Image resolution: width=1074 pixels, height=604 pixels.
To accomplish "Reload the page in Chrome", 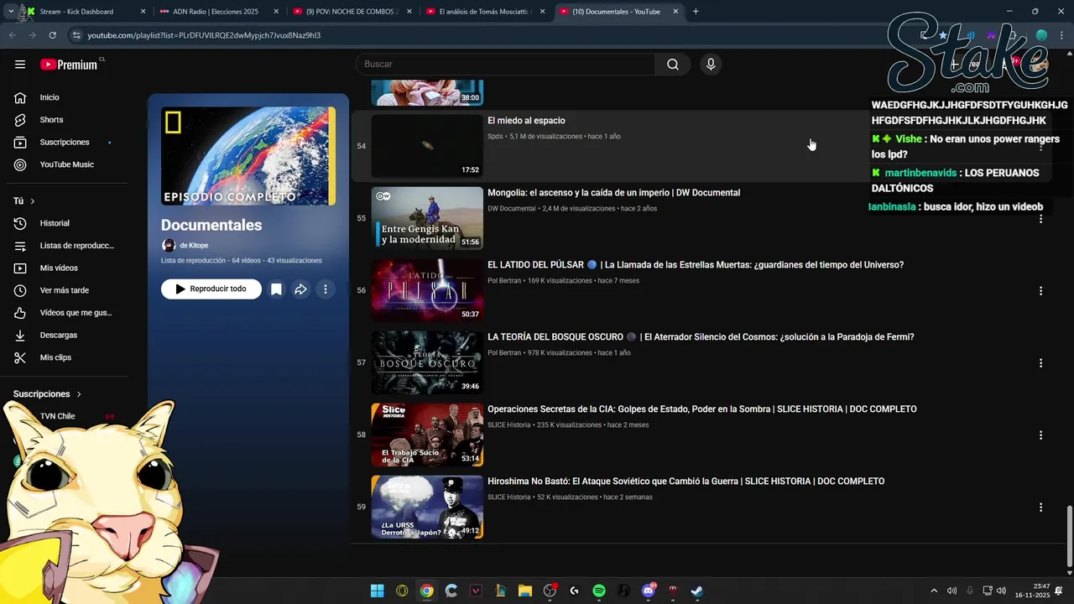I will [x=52, y=35].
